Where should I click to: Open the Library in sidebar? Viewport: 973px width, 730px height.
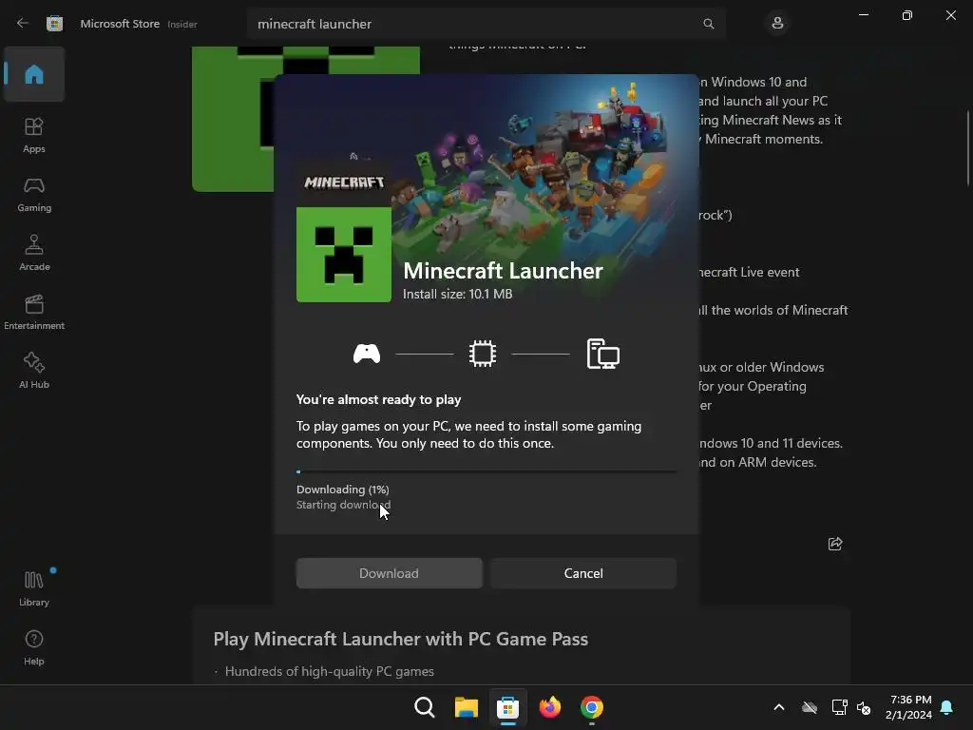(x=34, y=588)
